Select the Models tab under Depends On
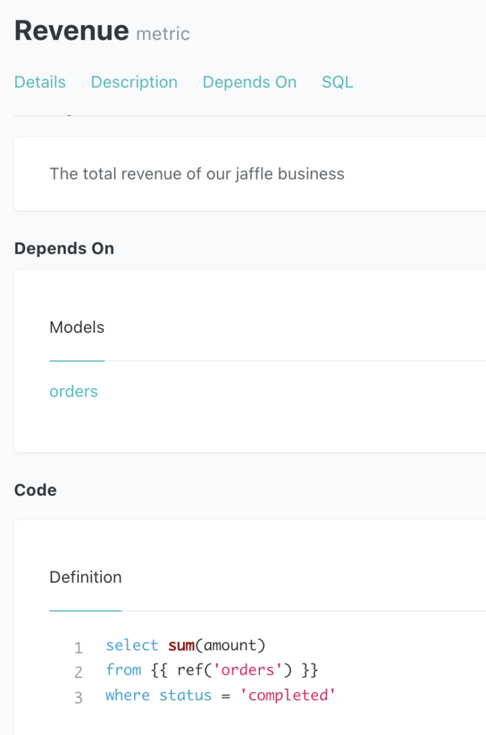Image resolution: width=486 pixels, height=735 pixels. 77,327
